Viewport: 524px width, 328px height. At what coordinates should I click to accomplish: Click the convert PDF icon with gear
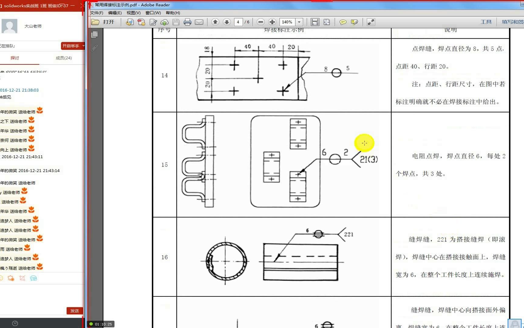click(x=141, y=22)
